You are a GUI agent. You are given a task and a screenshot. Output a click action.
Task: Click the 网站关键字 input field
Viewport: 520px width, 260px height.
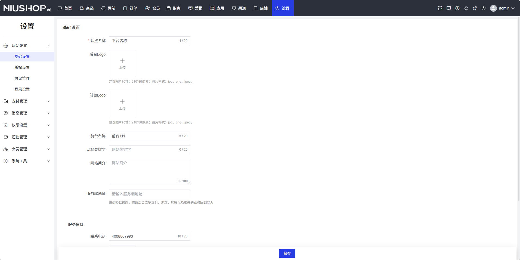[x=144, y=150]
